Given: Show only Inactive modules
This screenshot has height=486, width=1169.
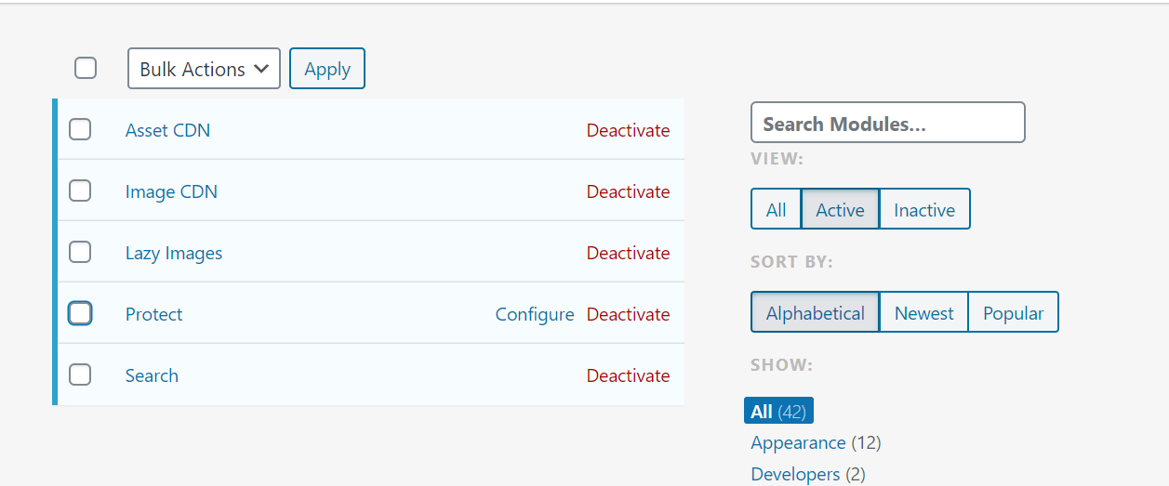Looking at the screenshot, I should [923, 209].
